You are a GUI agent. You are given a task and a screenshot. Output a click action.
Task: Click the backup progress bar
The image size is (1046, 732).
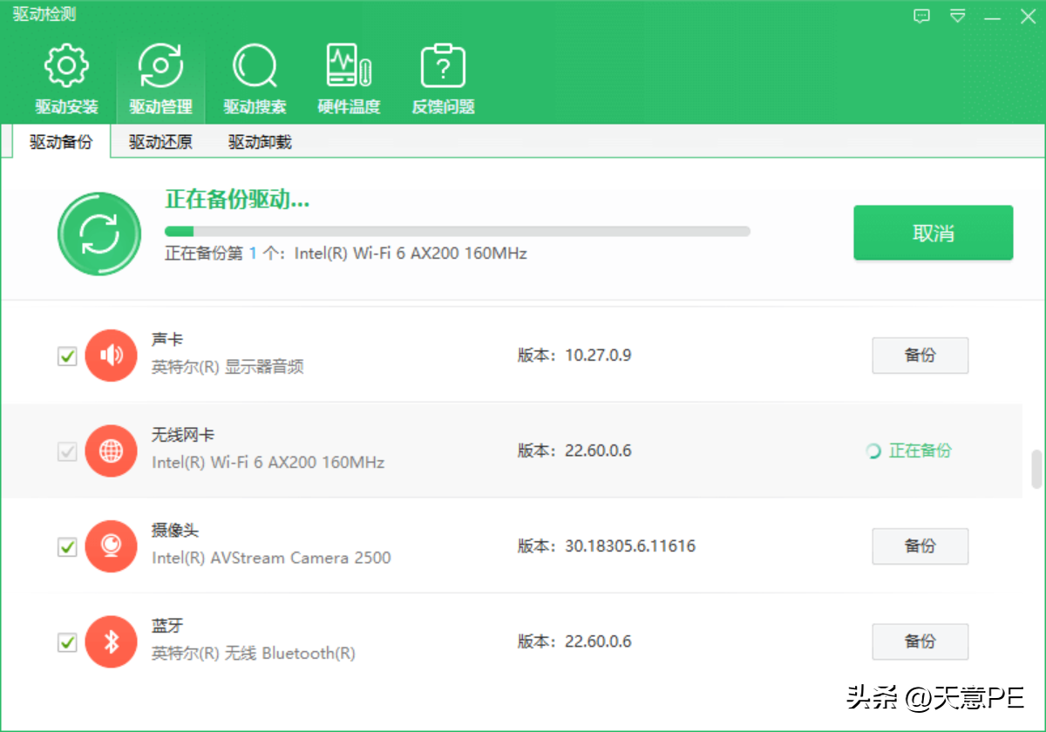[458, 232]
